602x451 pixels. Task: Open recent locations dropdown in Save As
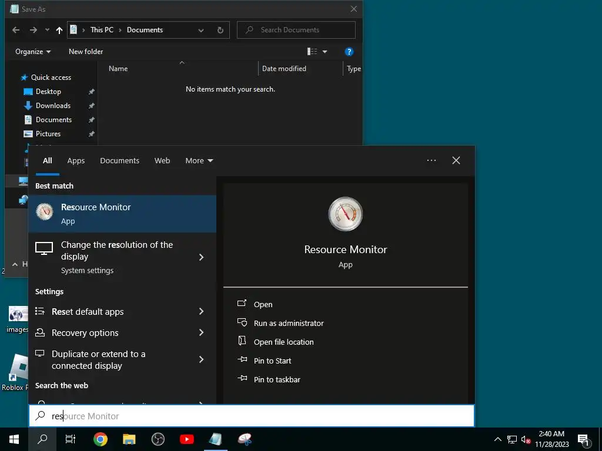pos(47,30)
